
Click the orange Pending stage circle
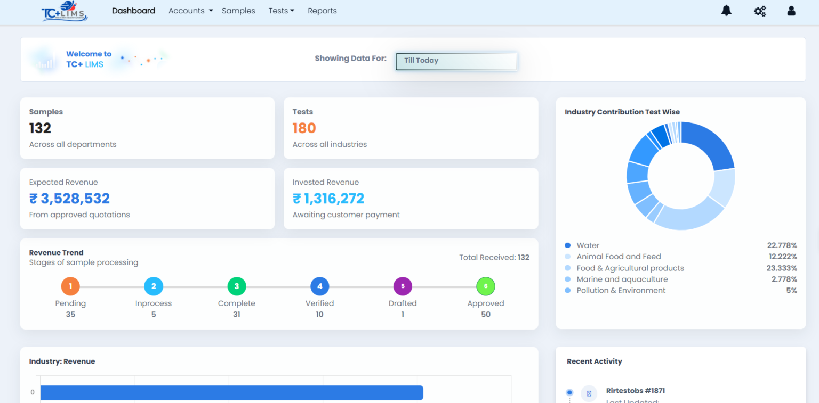coord(70,286)
